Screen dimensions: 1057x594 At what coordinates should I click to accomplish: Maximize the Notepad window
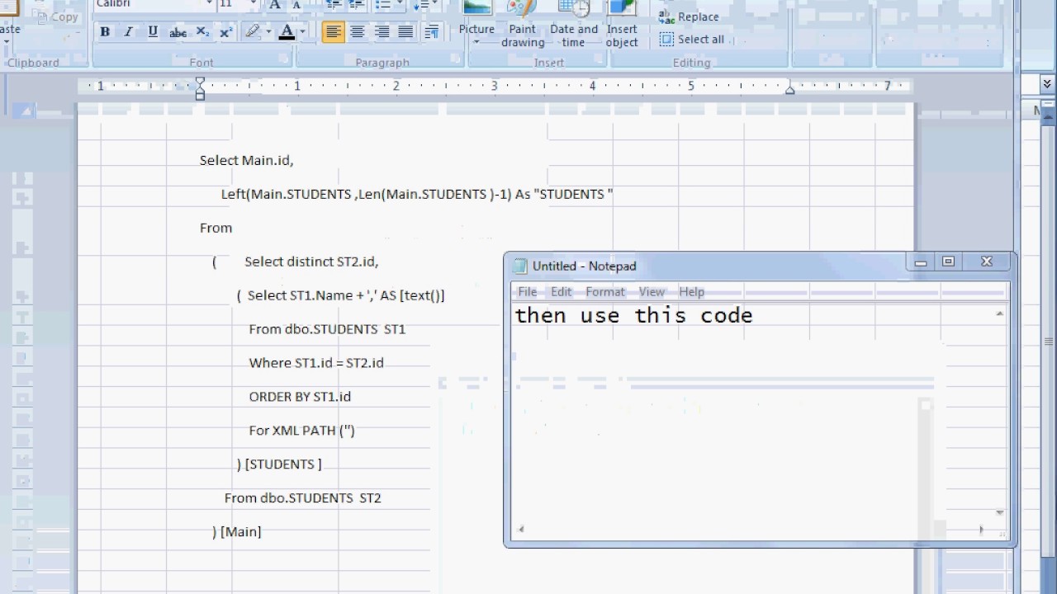(948, 262)
